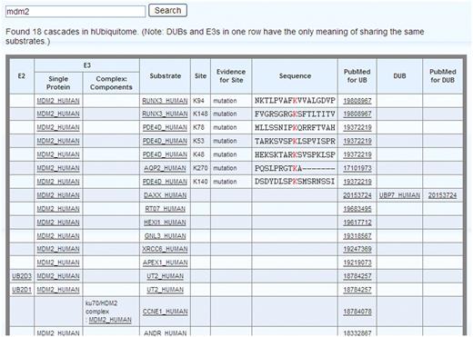Open the HEXI1_HUMAN substrate link
473x337 pixels.
tap(165, 223)
